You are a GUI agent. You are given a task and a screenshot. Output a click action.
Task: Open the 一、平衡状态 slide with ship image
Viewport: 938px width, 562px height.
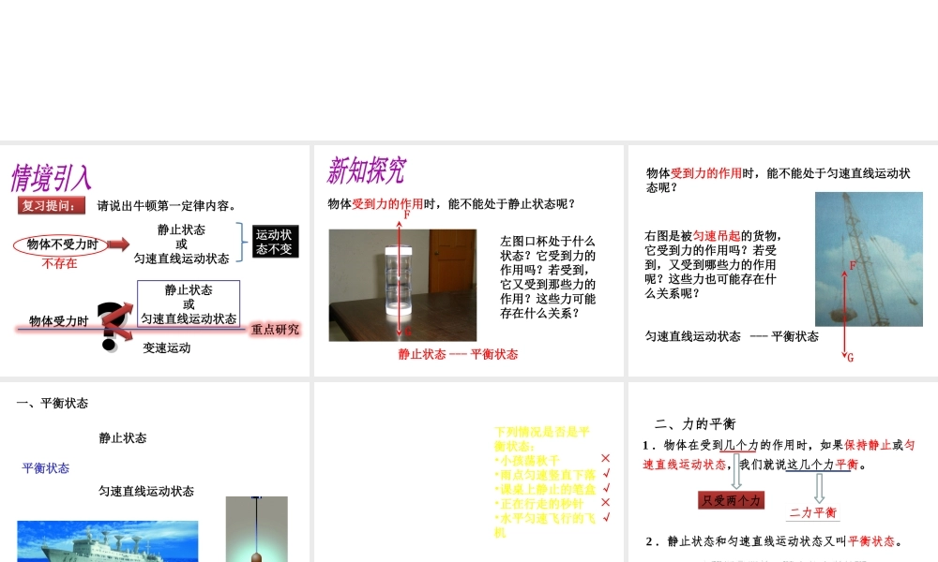pos(155,472)
